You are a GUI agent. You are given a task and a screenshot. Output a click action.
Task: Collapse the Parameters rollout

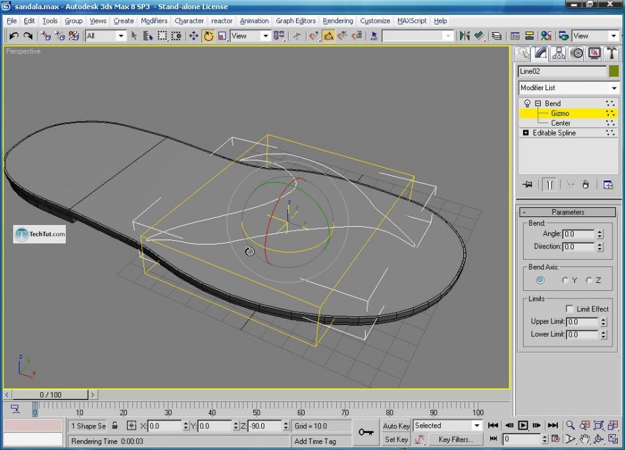(x=568, y=212)
